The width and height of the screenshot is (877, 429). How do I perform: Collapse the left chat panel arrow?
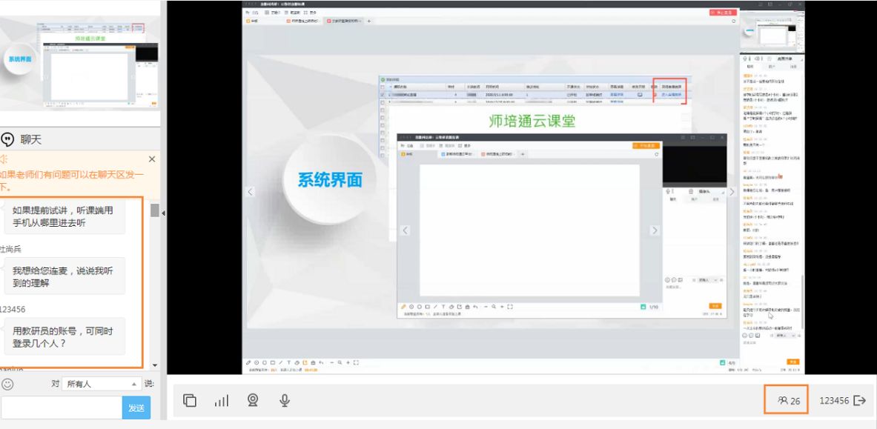coord(163,213)
